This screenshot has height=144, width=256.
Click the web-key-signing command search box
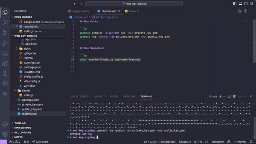click(x=134, y=4)
